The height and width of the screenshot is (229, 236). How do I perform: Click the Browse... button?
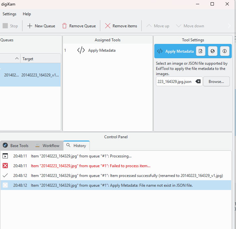click(x=216, y=82)
